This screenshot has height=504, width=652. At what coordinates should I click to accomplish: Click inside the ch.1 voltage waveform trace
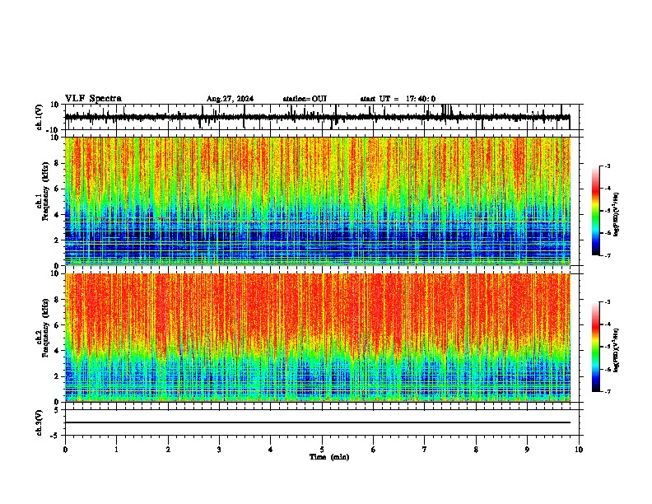click(317, 117)
